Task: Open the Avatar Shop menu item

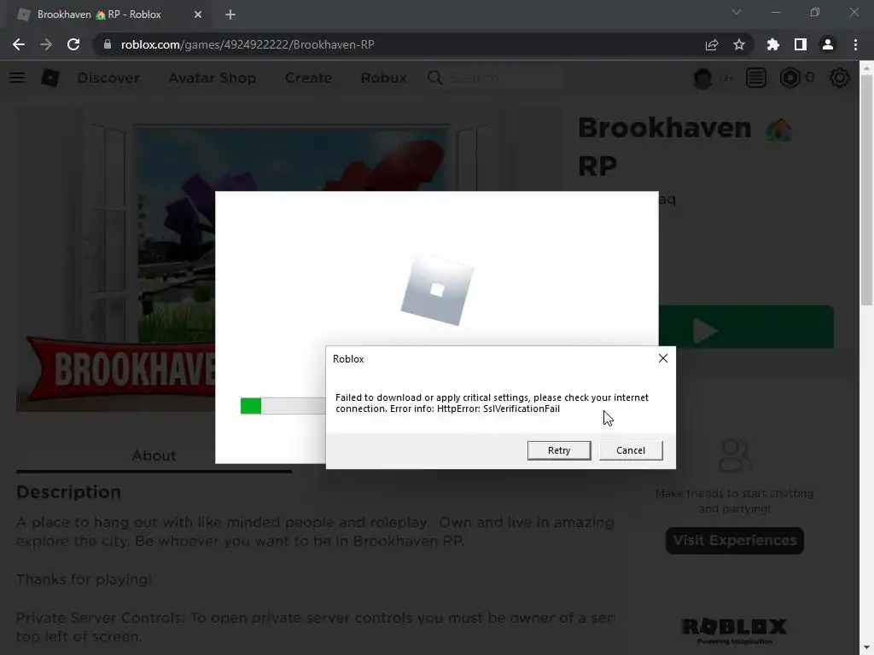Action: click(x=213, y=78)
